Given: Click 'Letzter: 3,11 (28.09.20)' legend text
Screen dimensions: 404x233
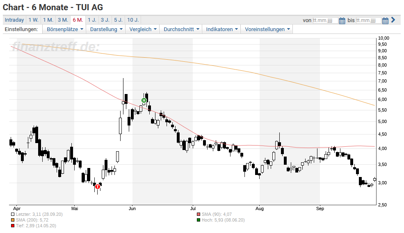Looking at the screenshot, I should [39, 214].
